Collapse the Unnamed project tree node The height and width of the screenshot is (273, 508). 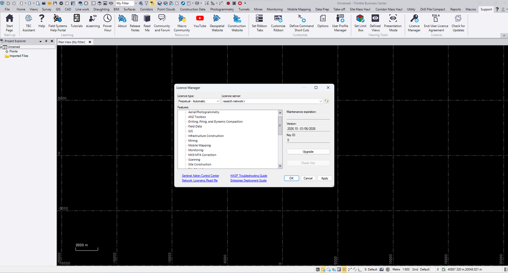1,47
